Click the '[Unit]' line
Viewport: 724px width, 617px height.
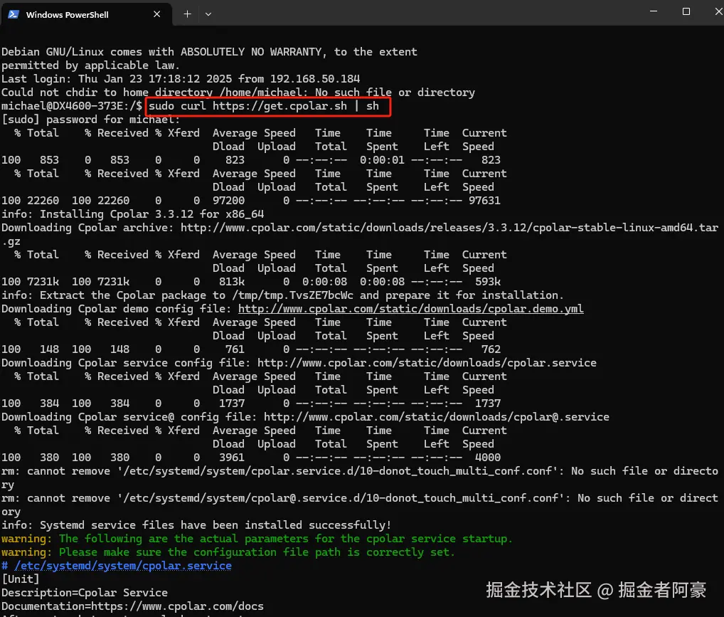pyautogui.click(x=21, y=579)
